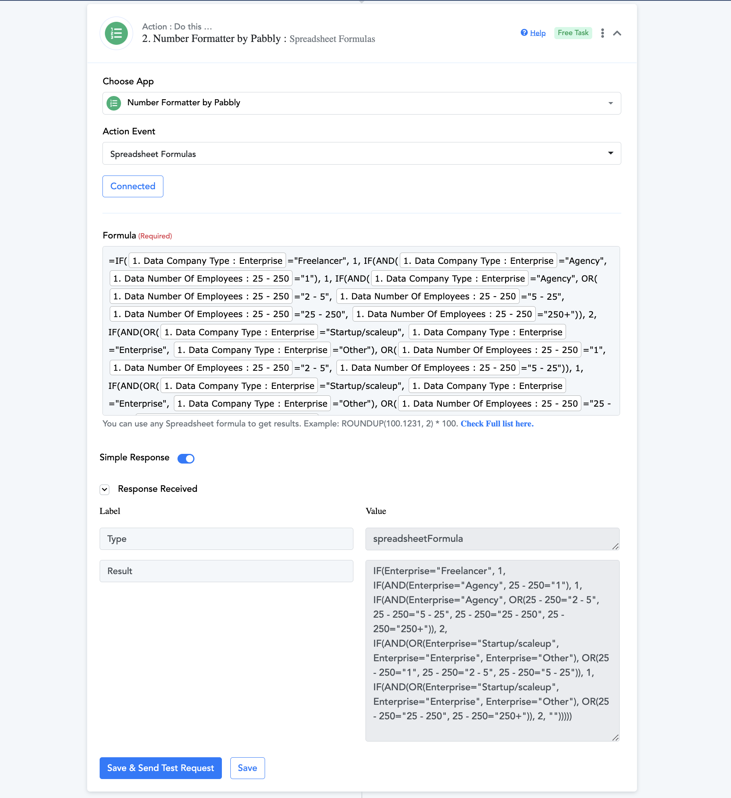Image resolution: width=731 pixels, height=798 pixels.
Task: Collapse the Response Received section
Action: (x=104, y=489)
